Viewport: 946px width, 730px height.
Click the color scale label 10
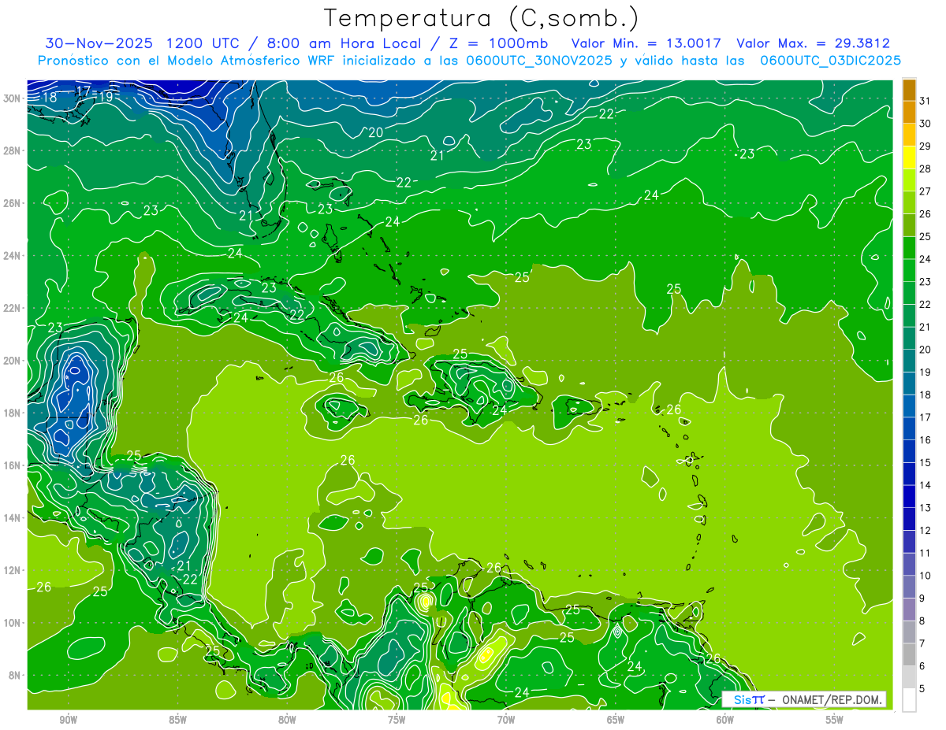(926, 576)
